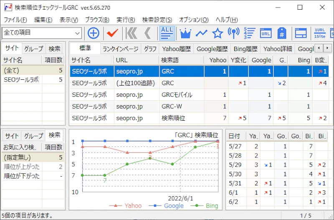Click the blue plus add item icon
Image resolution: width=334 pixels, height=220 pixels.
[x=94, y=33]
